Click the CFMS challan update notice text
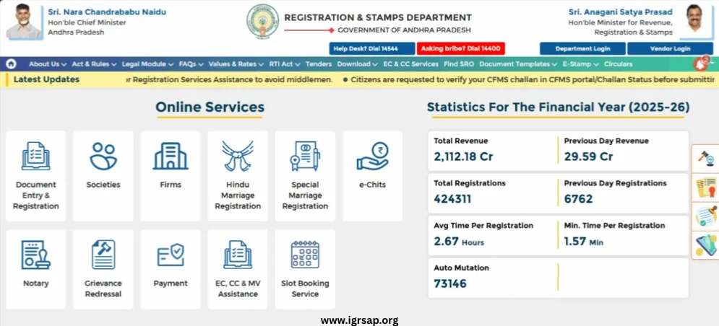Image resolution: width=719 pixels, height=326 pixels. pos(532,79)
